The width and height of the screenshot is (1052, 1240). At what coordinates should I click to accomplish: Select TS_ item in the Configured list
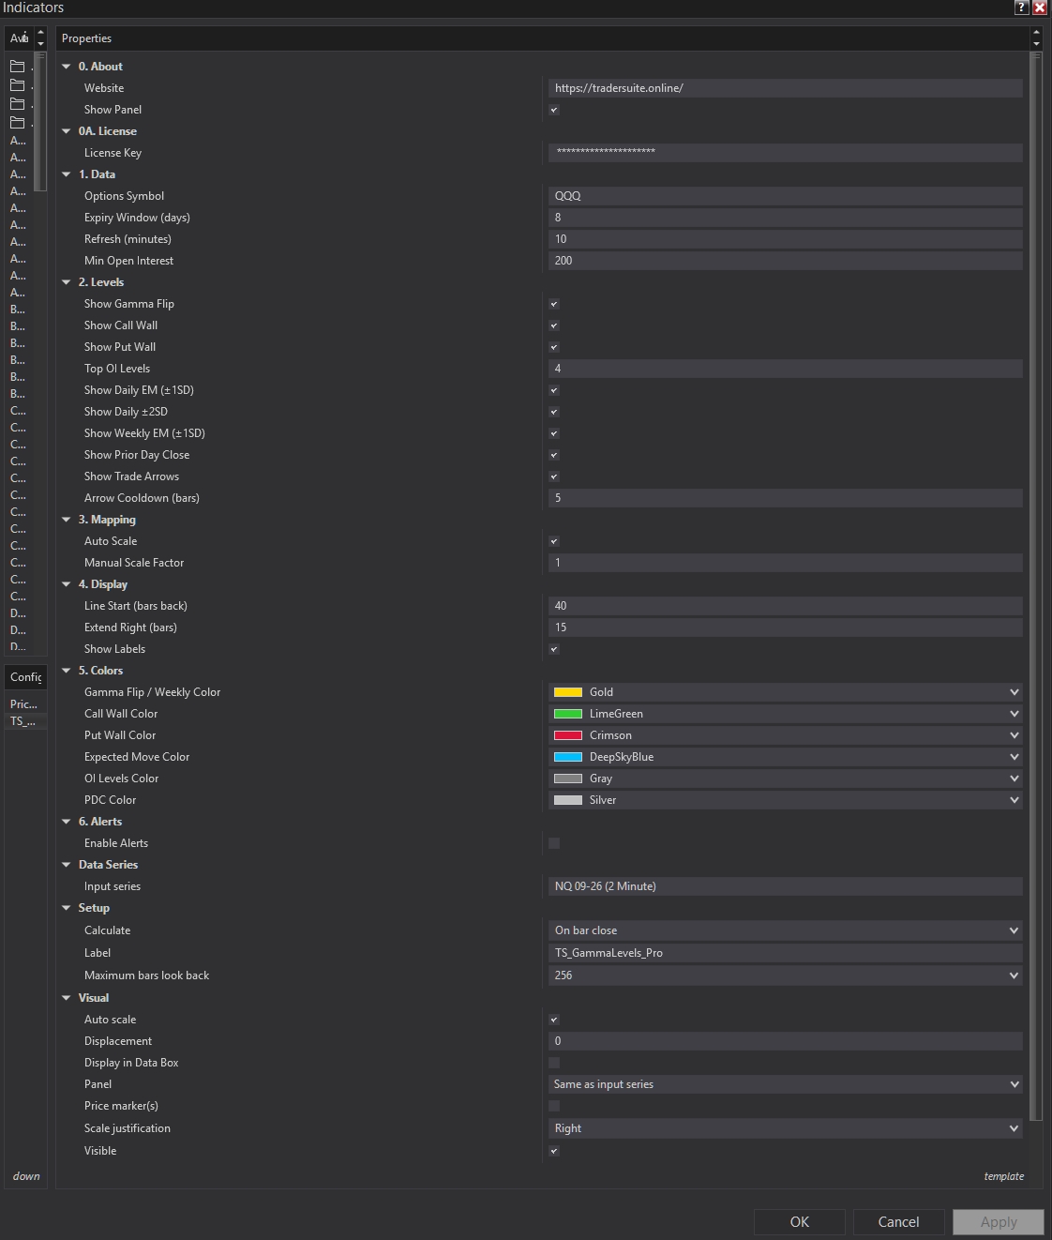coord(23,721)
